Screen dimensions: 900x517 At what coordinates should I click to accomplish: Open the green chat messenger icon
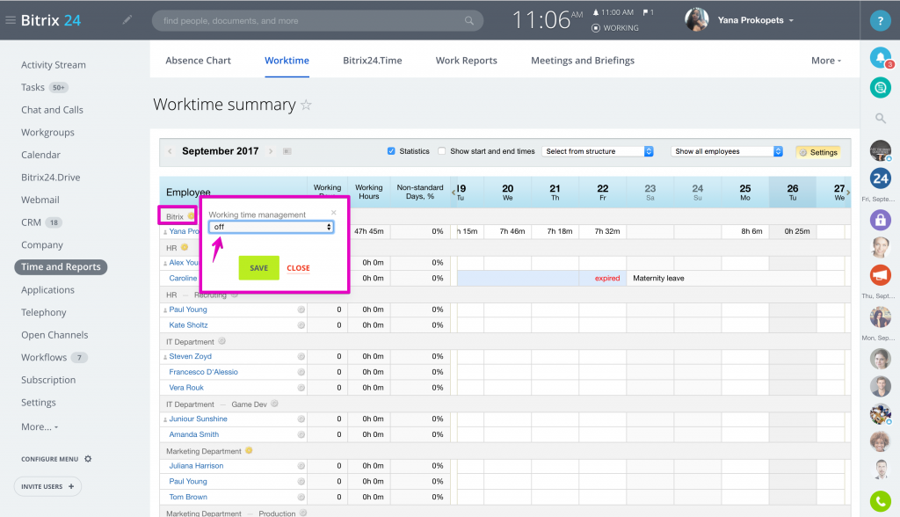[880, 88]
